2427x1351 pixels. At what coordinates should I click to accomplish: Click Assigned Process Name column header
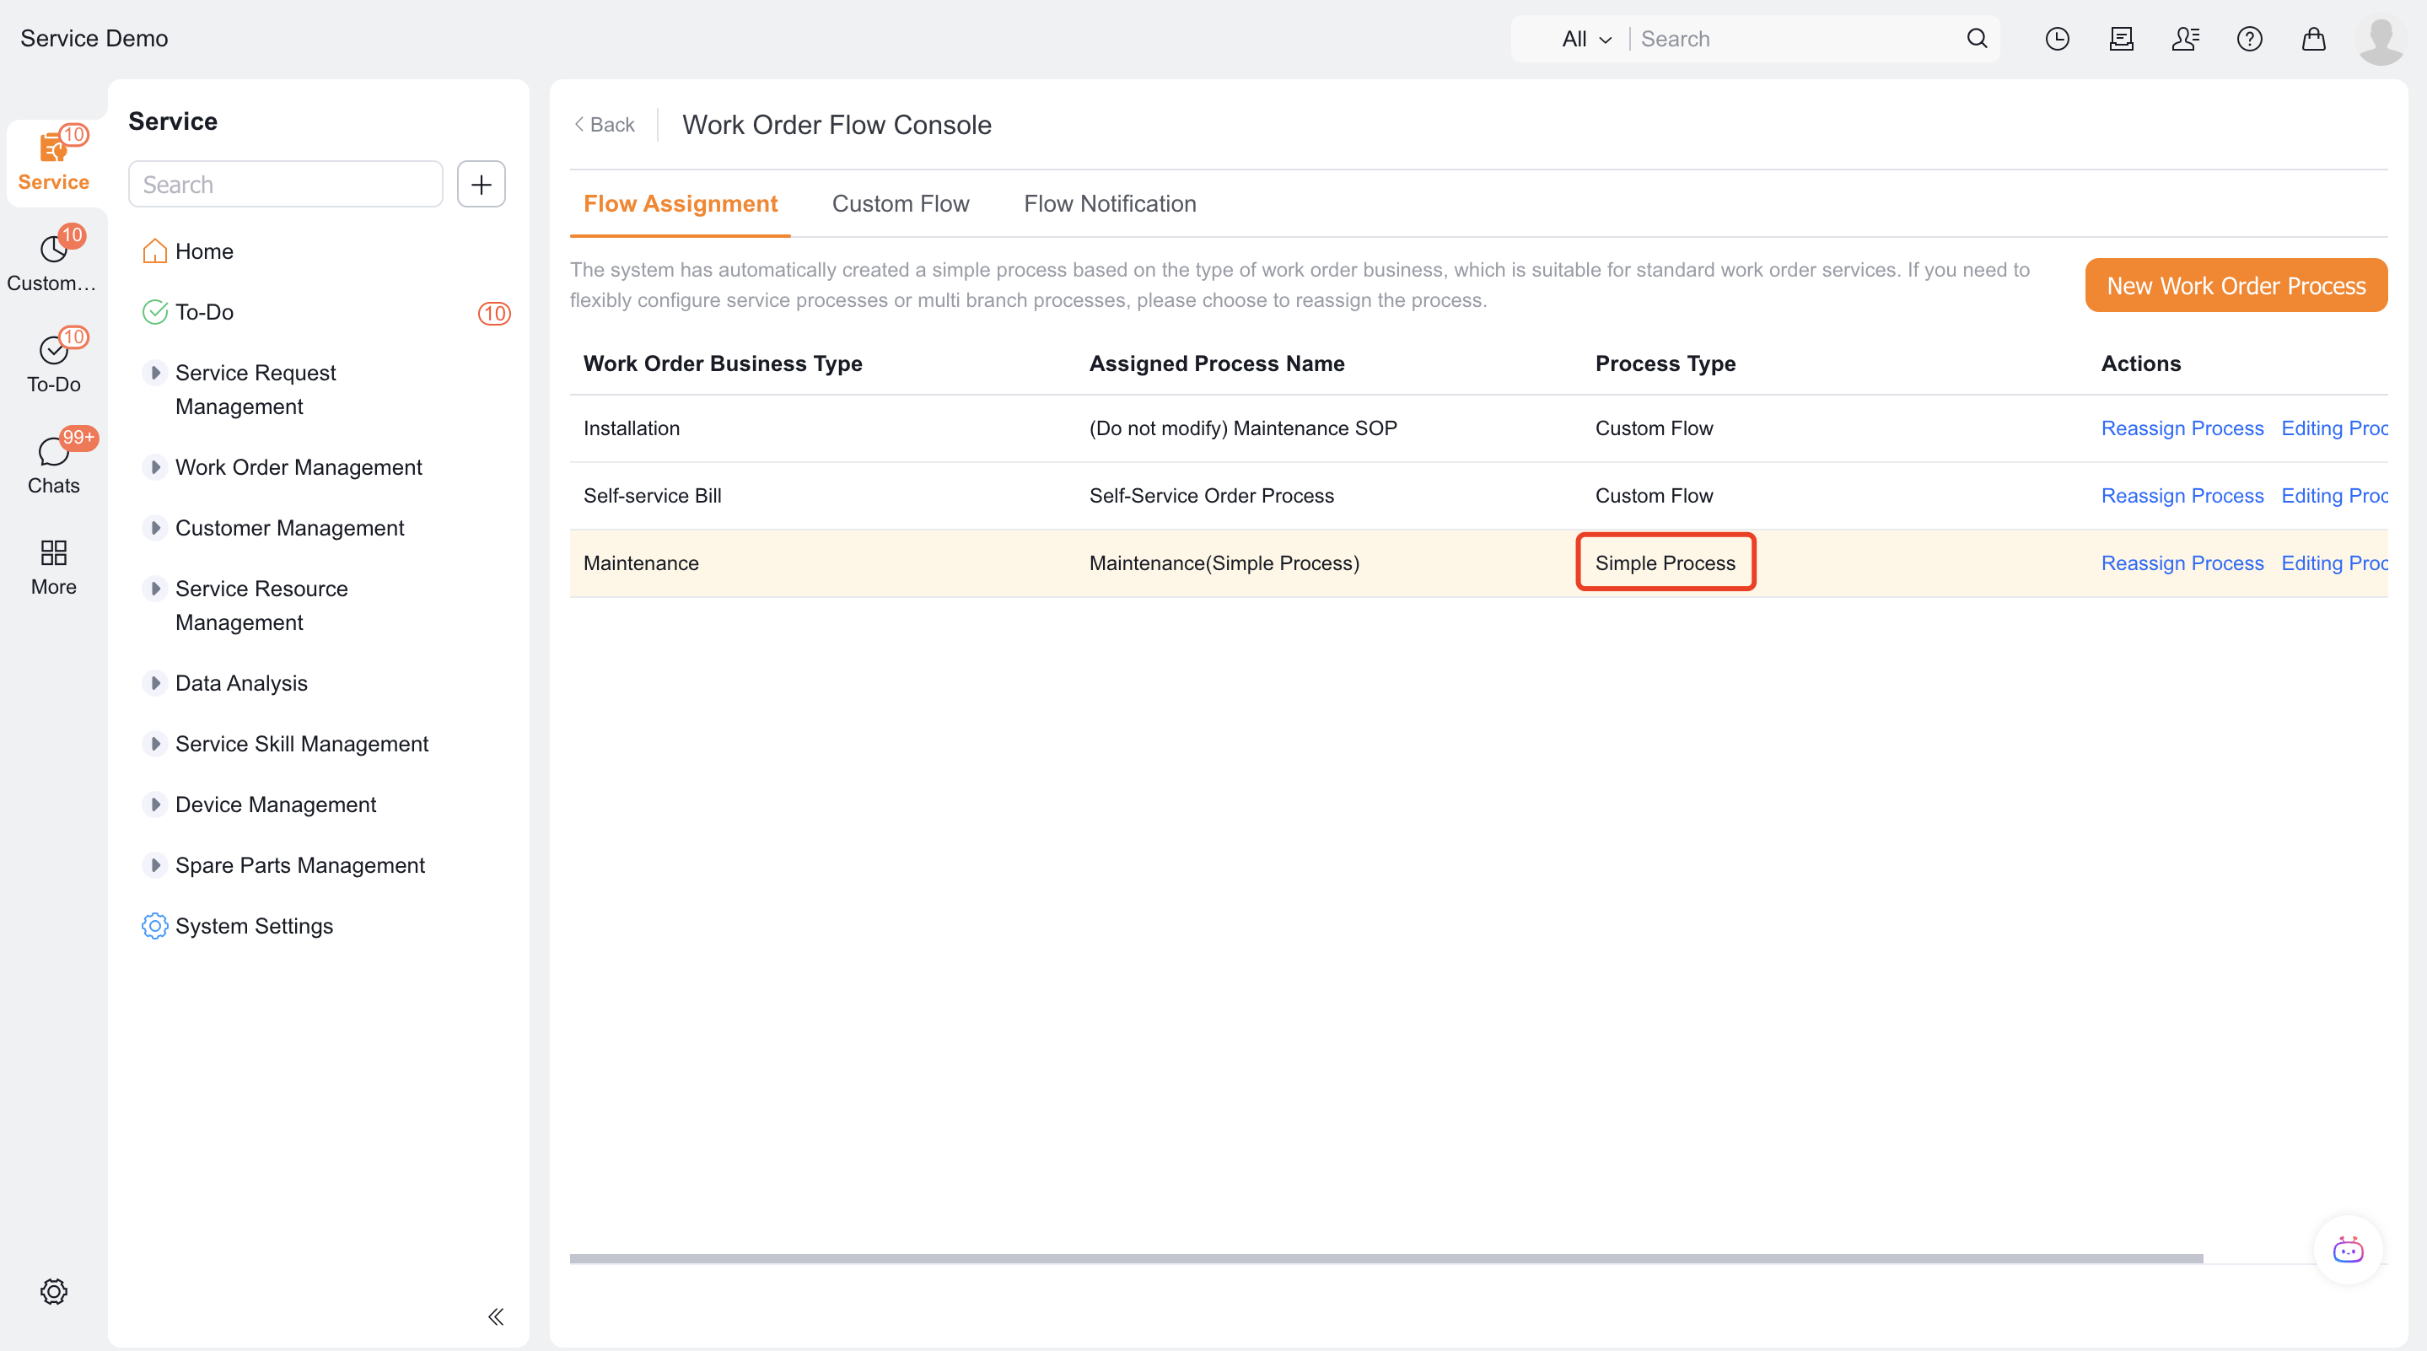[1216, 363]
